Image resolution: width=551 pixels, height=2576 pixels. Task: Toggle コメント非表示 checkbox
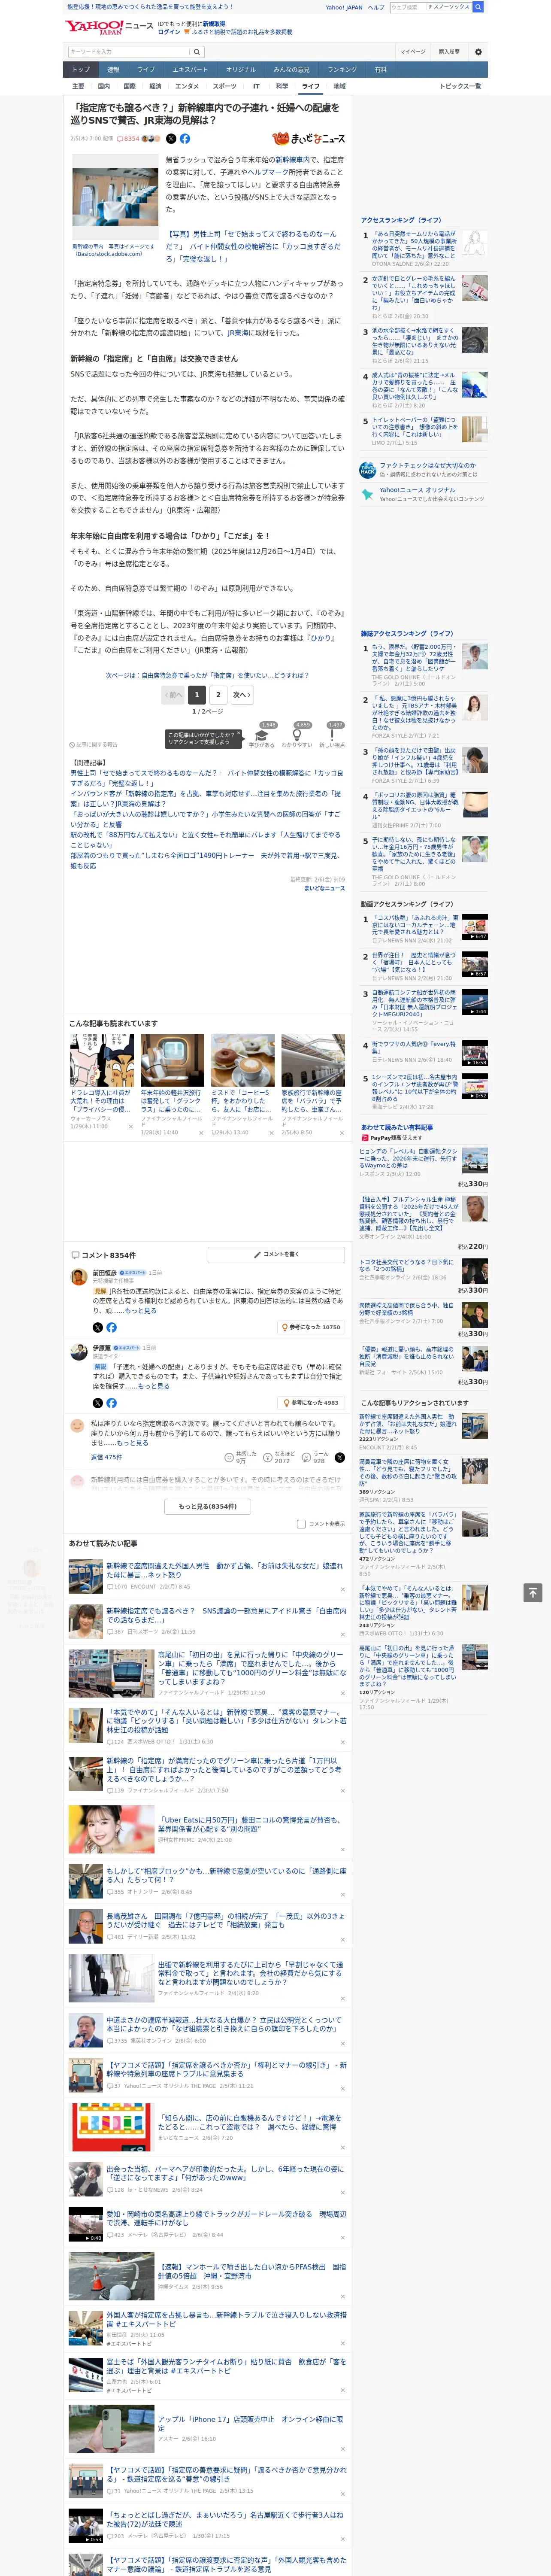click(x=301, y=1524)
